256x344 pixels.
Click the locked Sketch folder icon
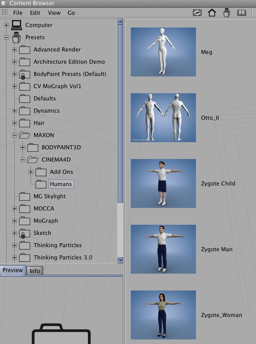[x=24, y=233]
